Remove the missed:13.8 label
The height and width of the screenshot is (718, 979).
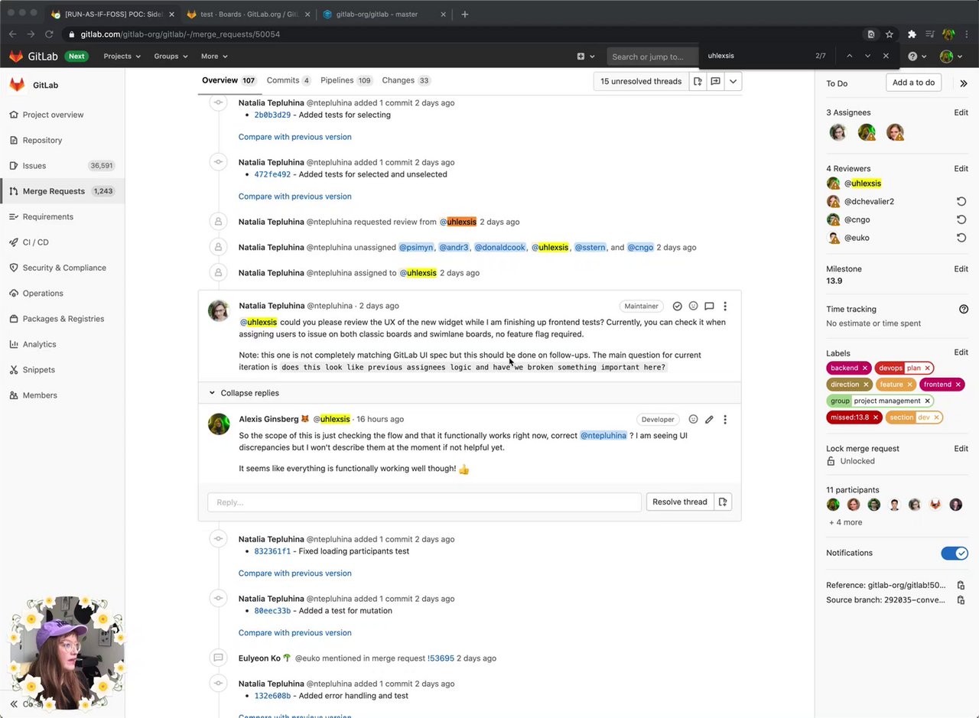pyautogui.click(x=876, y=417)
